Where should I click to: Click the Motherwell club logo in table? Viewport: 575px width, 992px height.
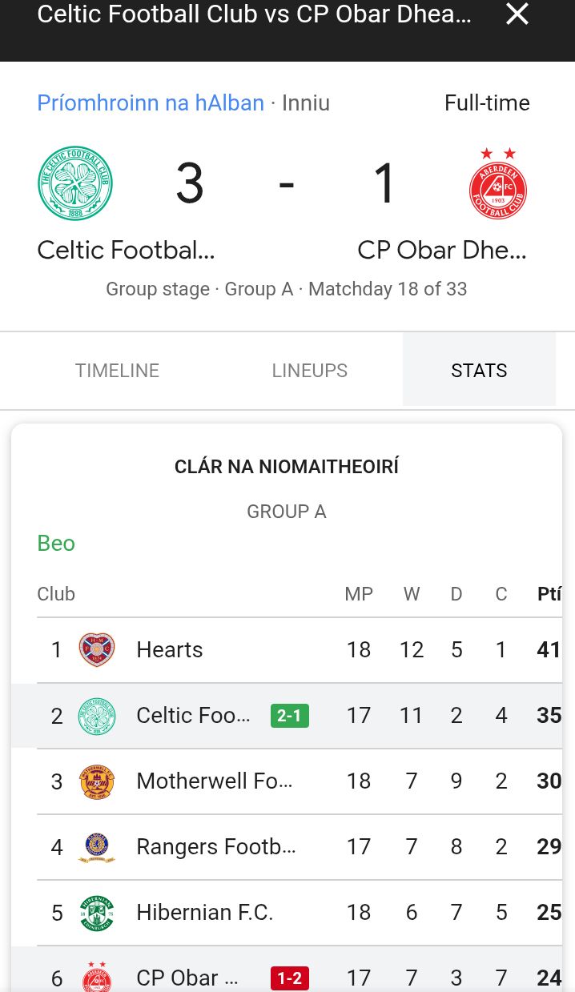click(x=97, y=781)
